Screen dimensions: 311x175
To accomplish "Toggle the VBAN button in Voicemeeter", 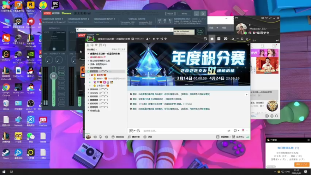I will coord(170,14).
